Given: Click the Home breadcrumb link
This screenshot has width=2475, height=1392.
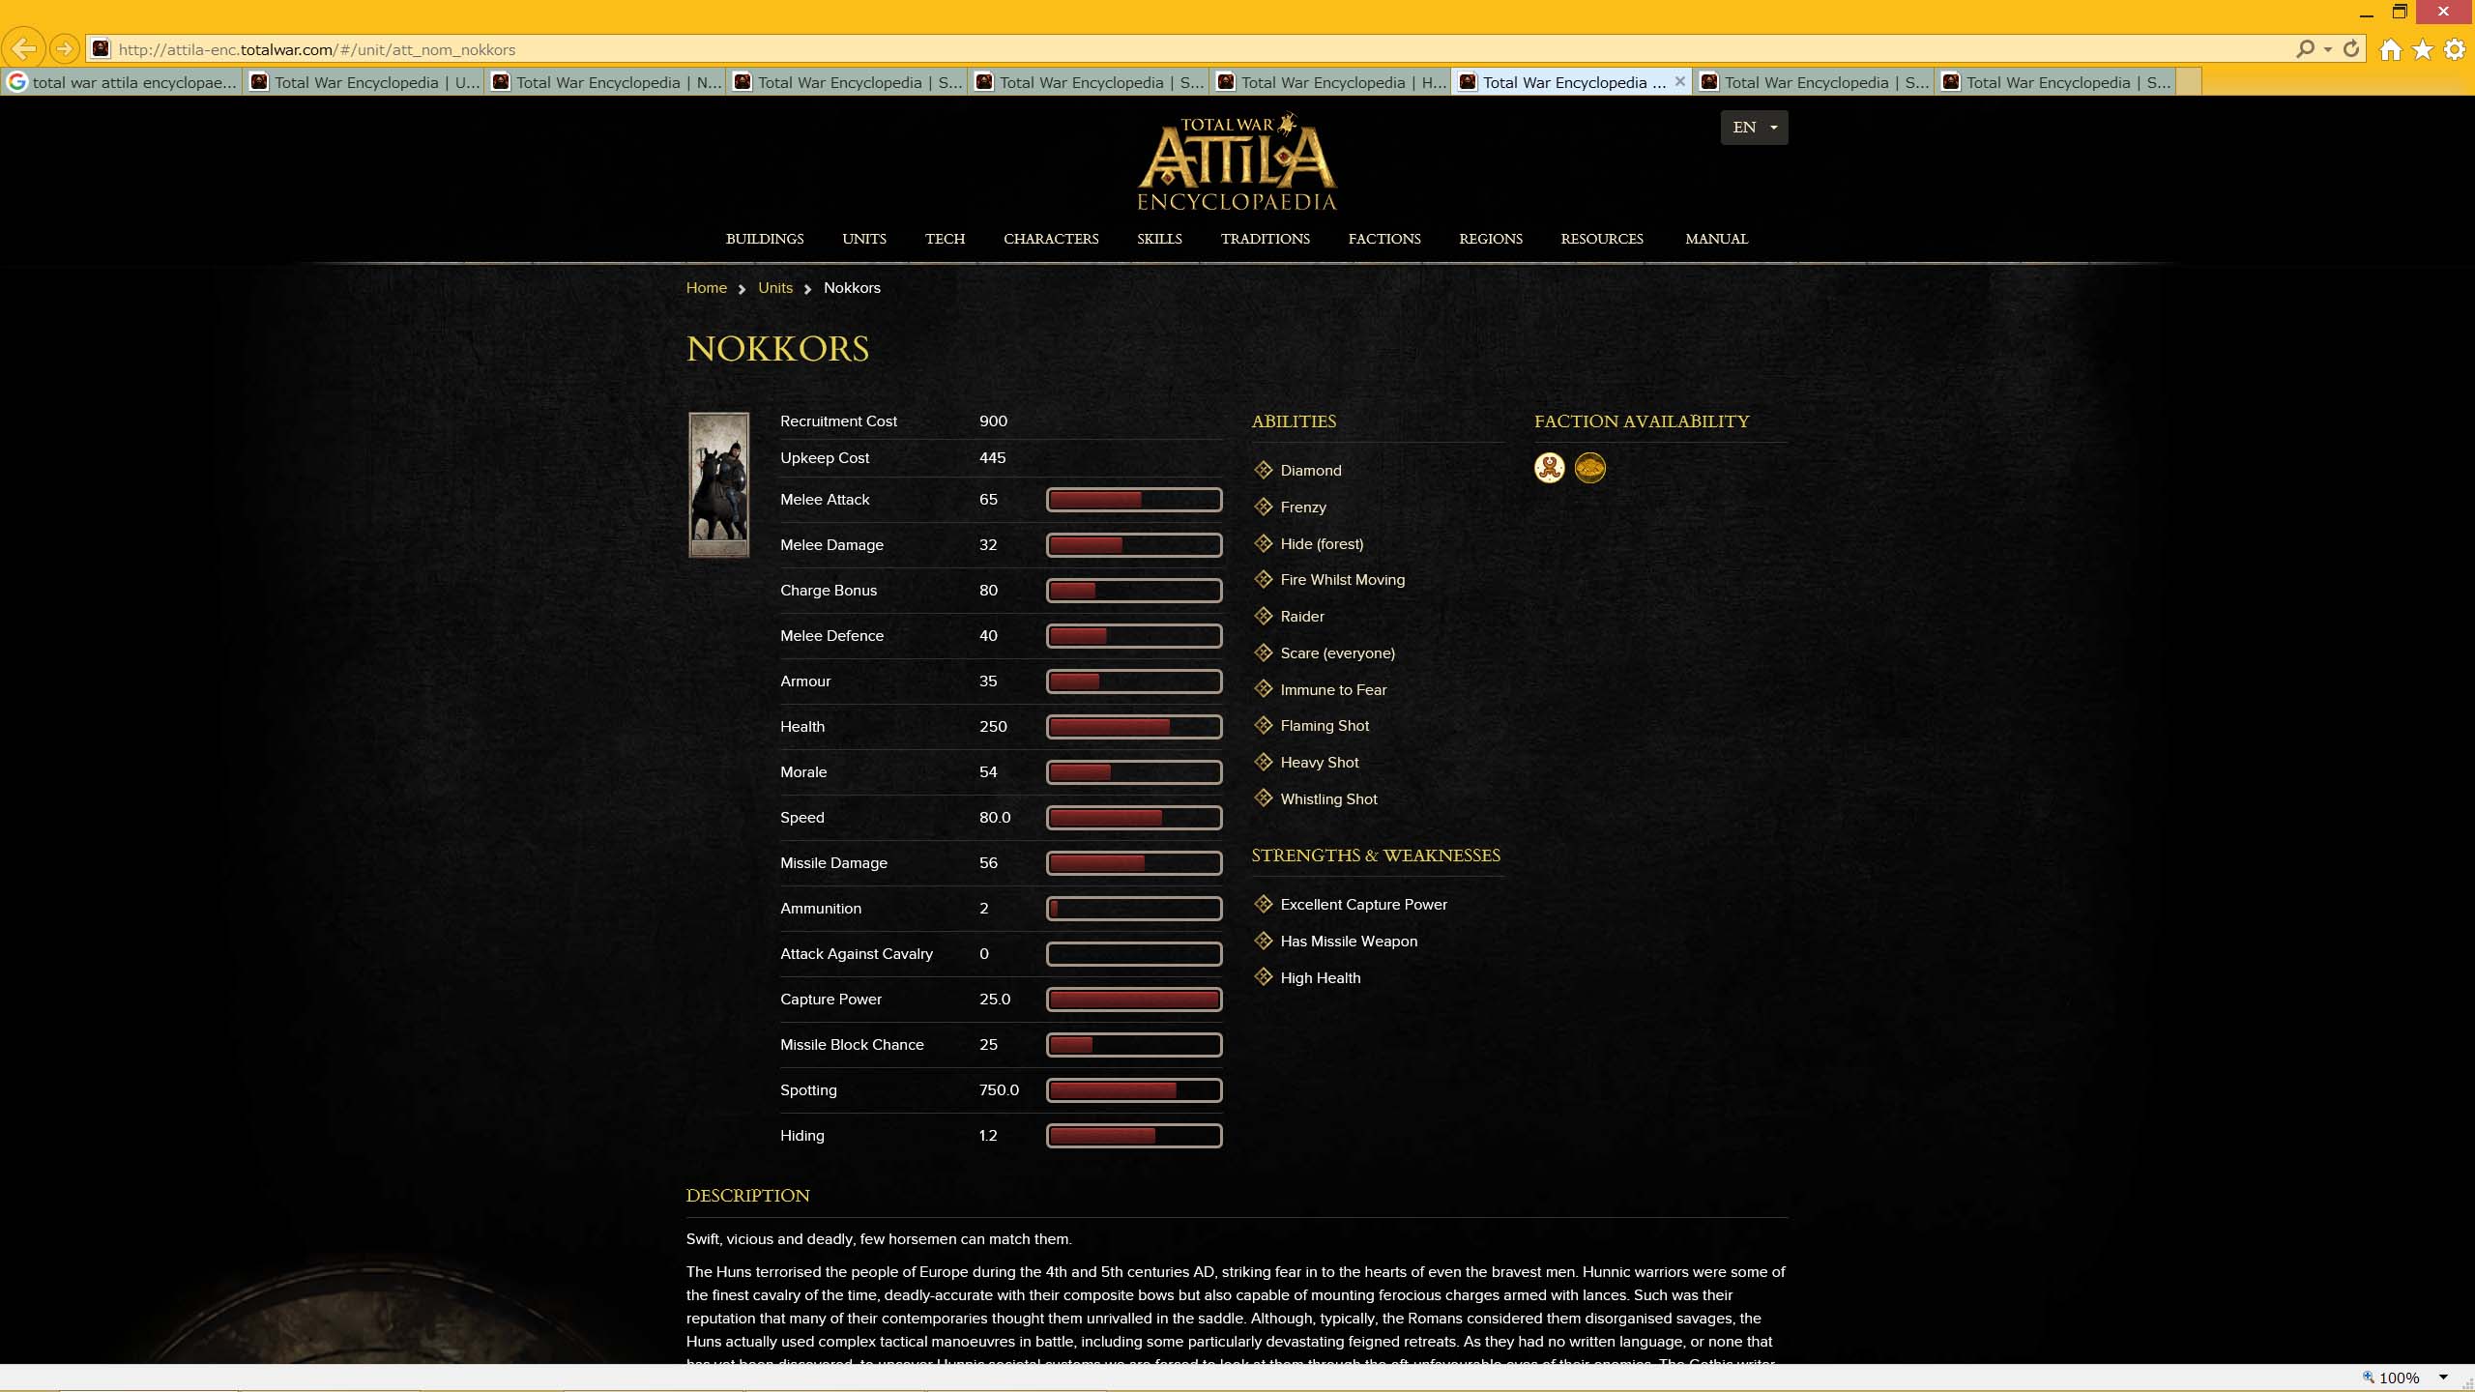Looking at the screenshot, I should pyautogui.click(x=707, y=288).
